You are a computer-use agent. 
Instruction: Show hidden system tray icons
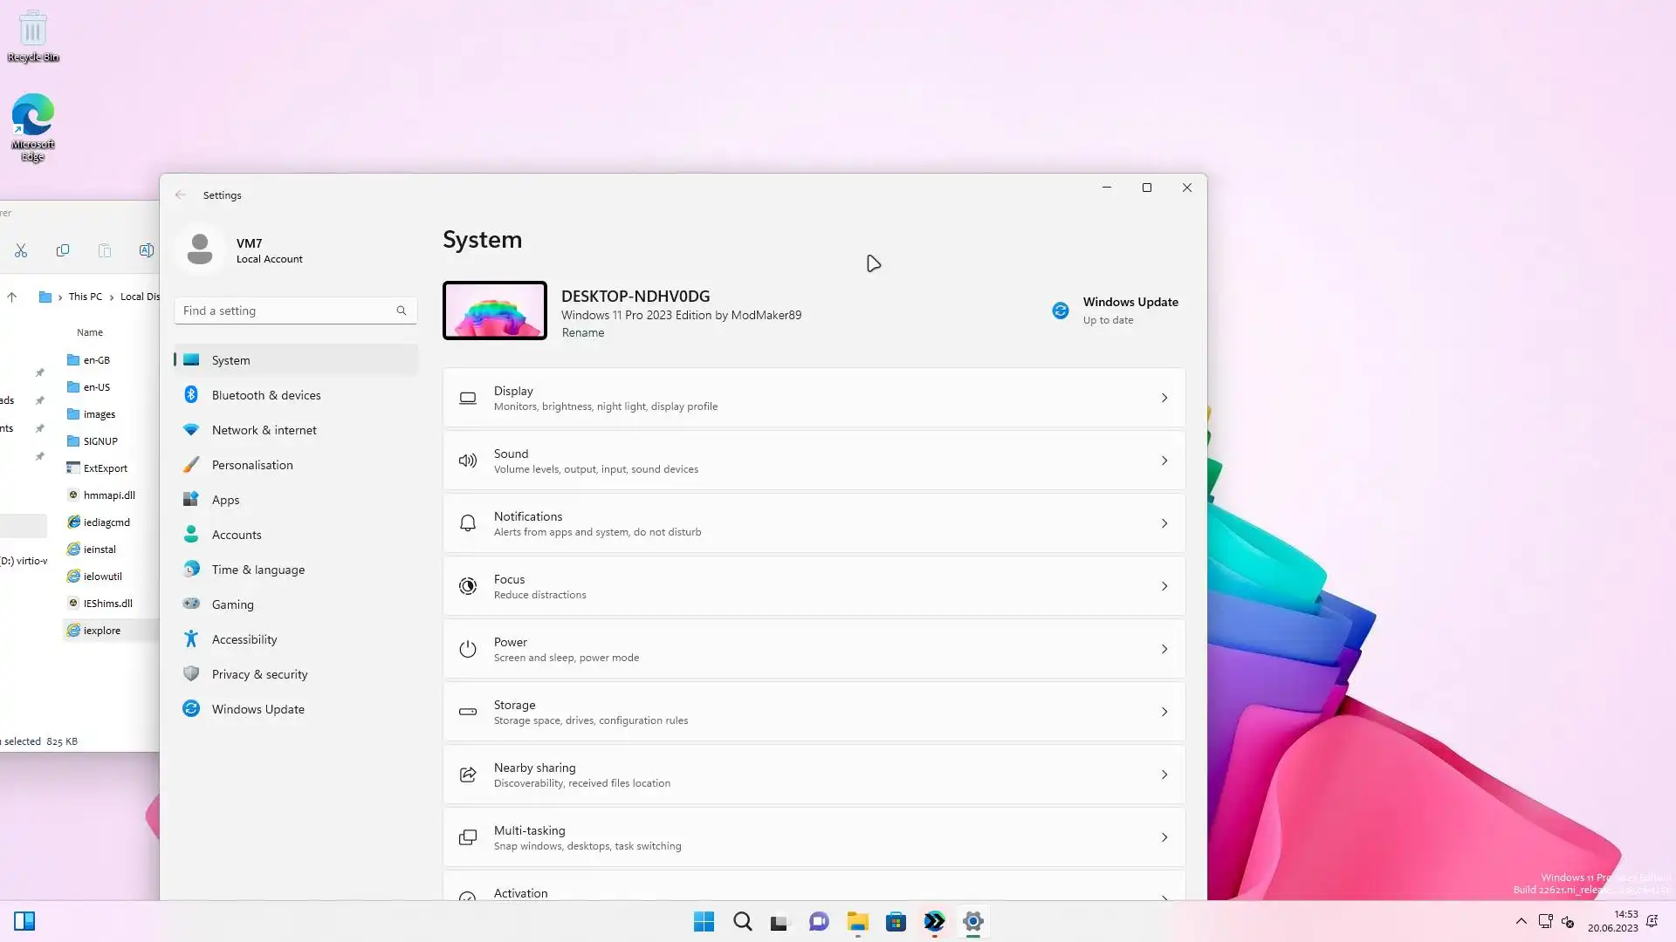tap(1521, 921)
